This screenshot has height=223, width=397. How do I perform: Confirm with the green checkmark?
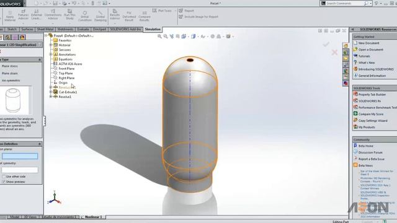click(x=326, y=44)
